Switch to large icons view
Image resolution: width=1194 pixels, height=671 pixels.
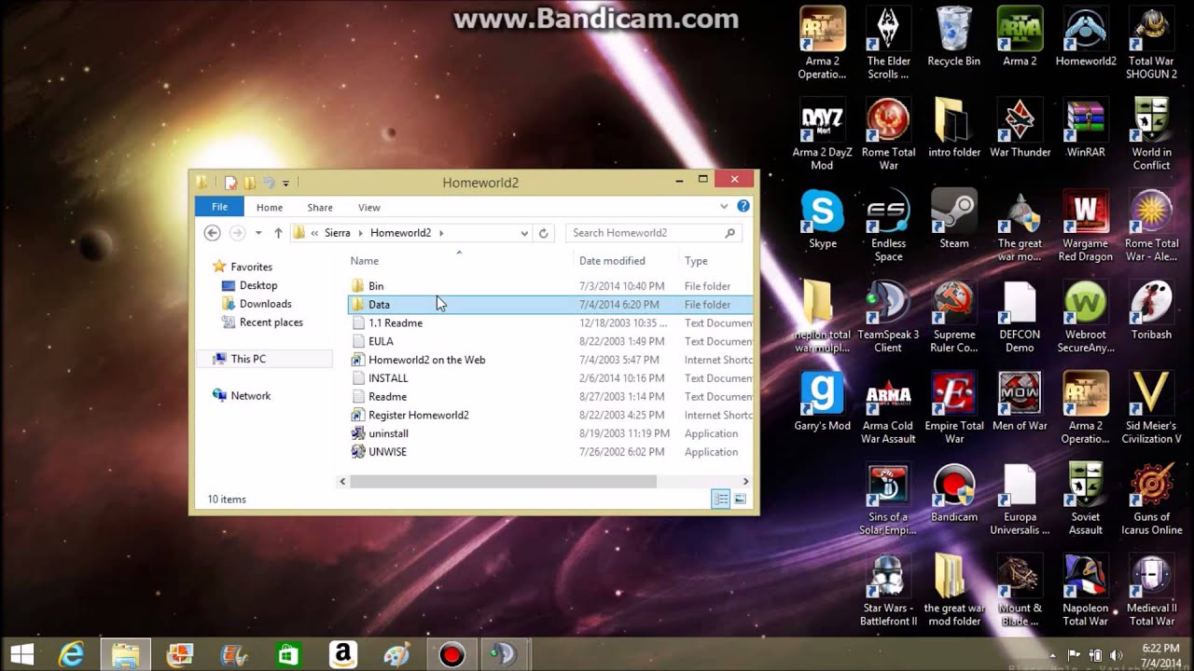[740, 500]
